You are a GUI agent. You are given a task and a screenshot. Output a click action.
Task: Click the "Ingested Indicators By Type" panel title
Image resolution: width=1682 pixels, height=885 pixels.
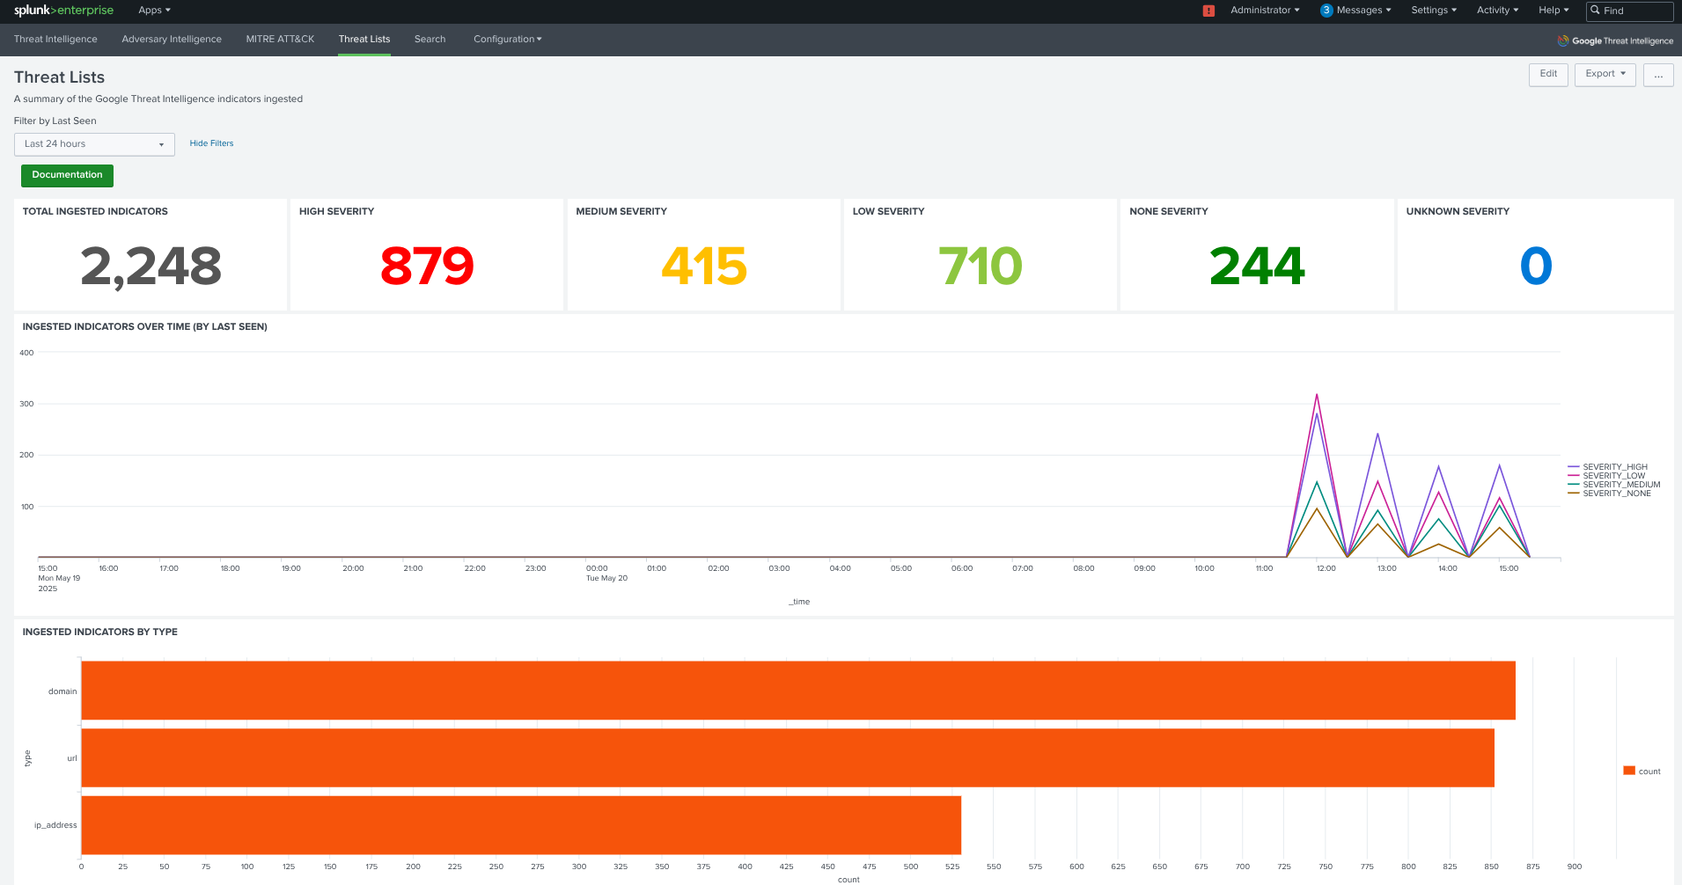click(x=100, y=632)
